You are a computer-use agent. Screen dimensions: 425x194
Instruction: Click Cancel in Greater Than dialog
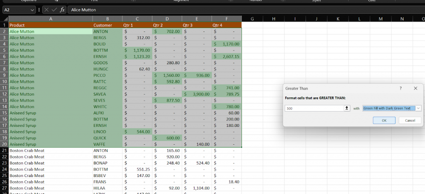click(410, 120)
